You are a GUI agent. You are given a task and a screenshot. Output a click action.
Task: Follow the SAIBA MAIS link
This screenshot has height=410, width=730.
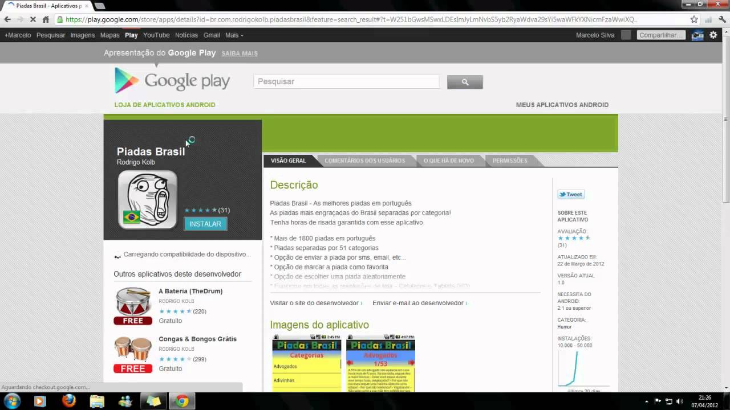tap(240, 54)
